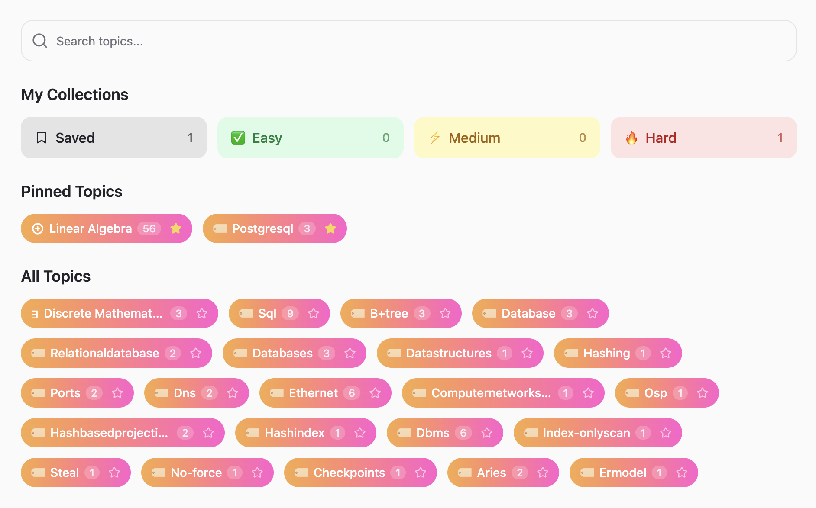Pin the B+tree topic star
The height and width of the screenshot is (508, 816).
pyautogui.click(x=445, y=313)
